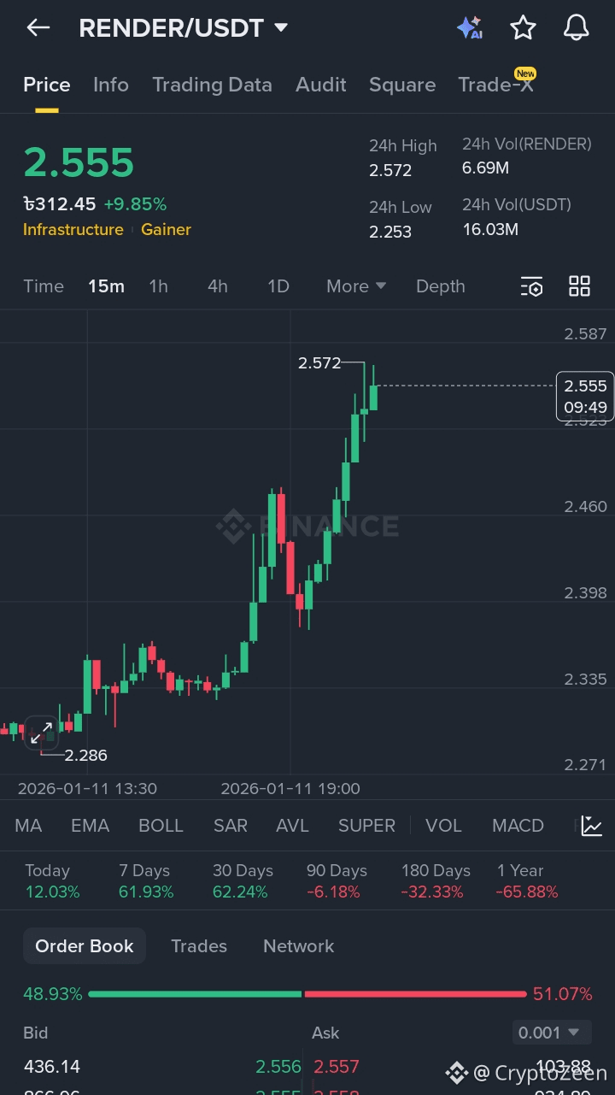Tap the 30 Days 62.24% performance
615x1095 pixels.
pos(243,881)
